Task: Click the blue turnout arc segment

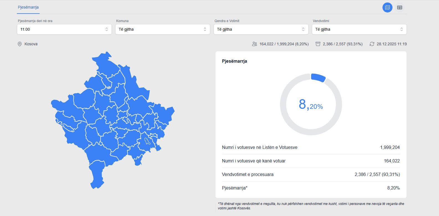Action: coord(318,78)
